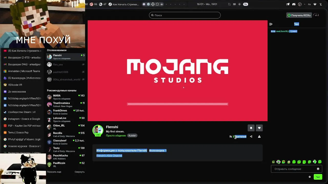
Task: Open the YouTube tab Как Начать Стримить
Action: coord(23,51)
